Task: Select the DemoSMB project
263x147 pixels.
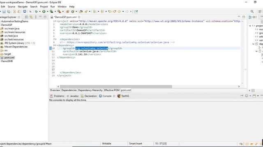Action: coord(7,61)
